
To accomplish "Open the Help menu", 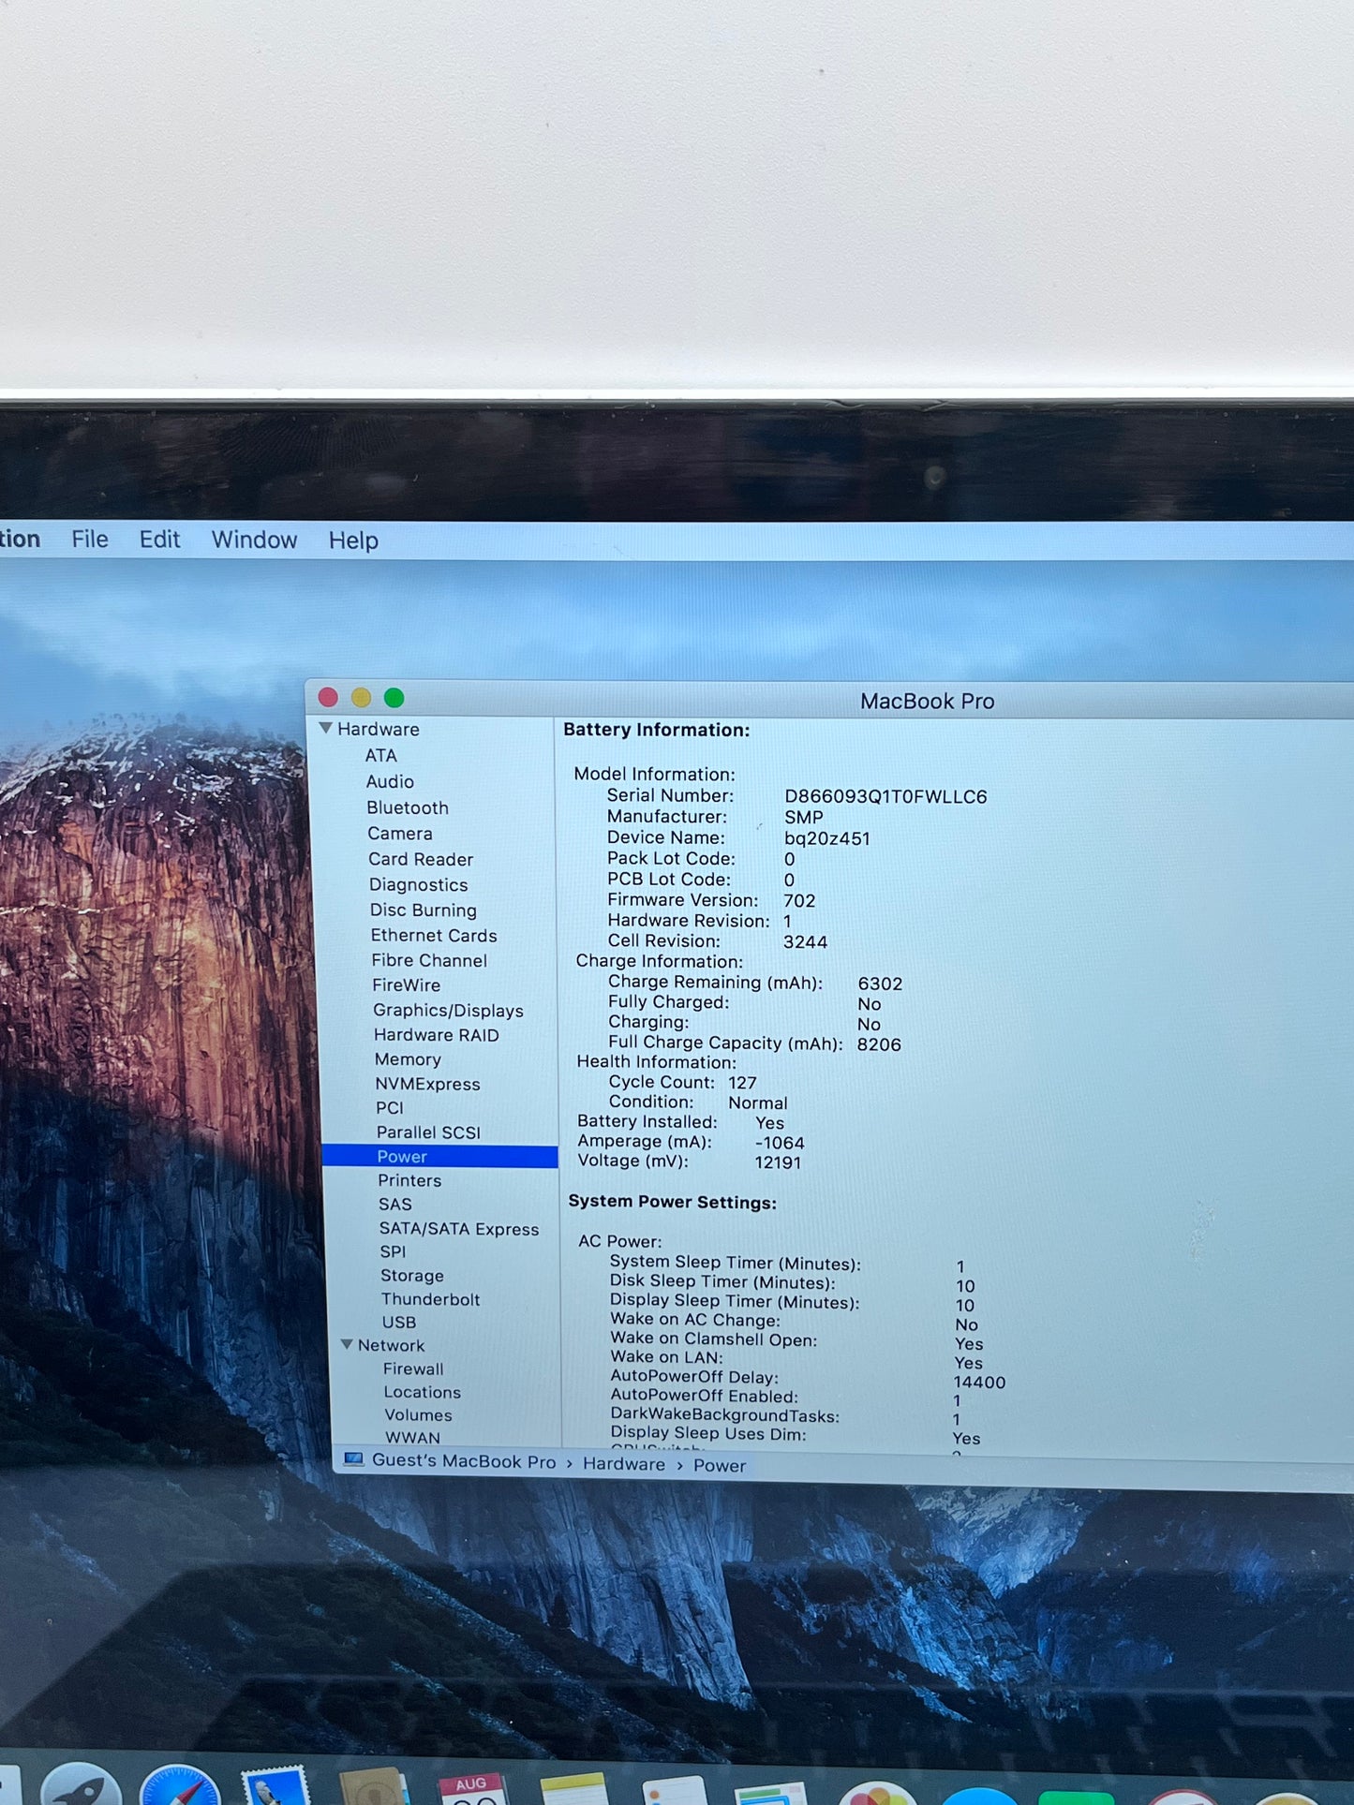I will pos(353,540).
